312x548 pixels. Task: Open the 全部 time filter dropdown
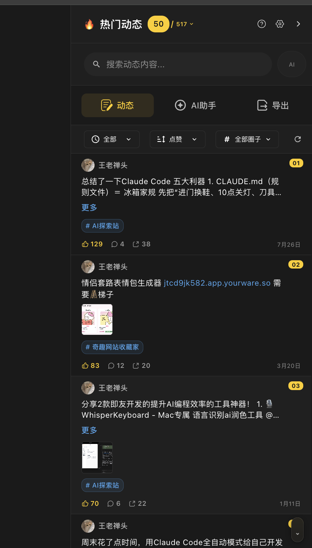[112, 139]
